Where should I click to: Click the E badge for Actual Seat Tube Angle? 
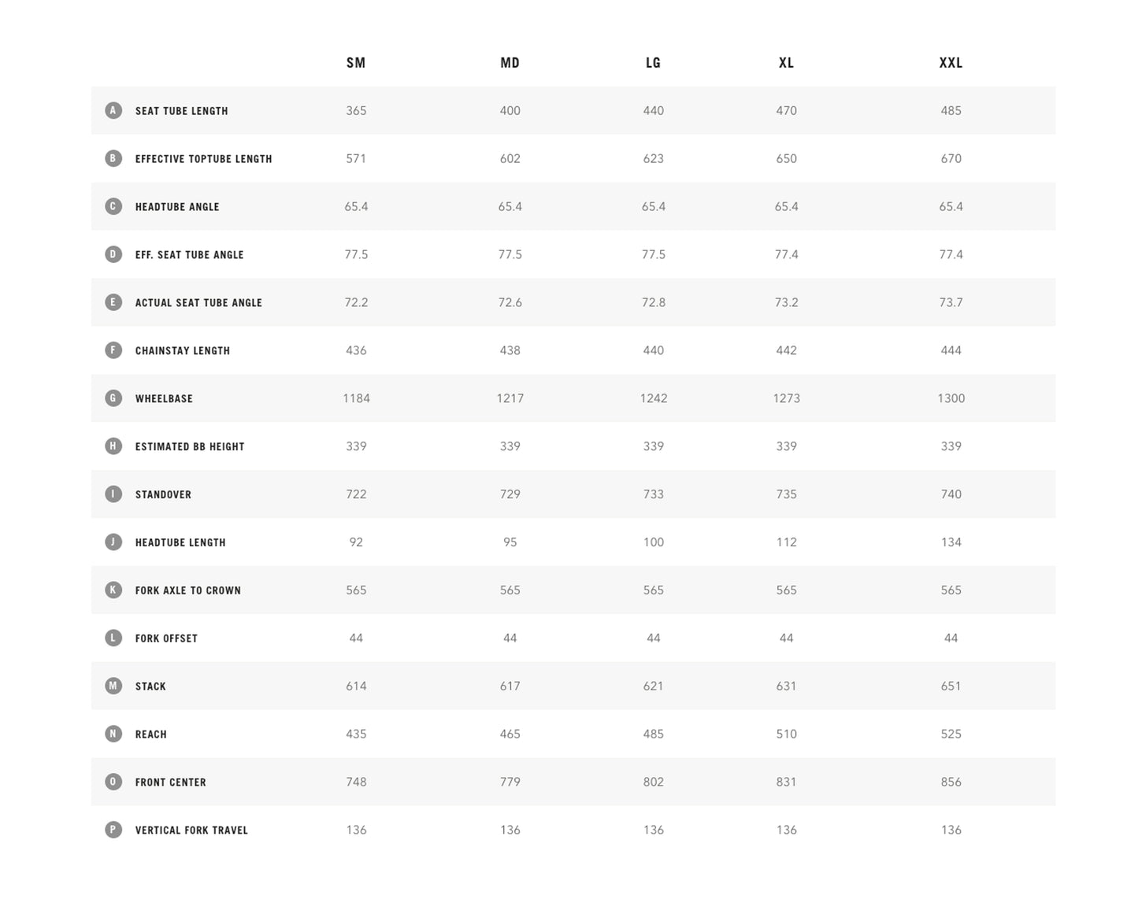coord(113,302)
